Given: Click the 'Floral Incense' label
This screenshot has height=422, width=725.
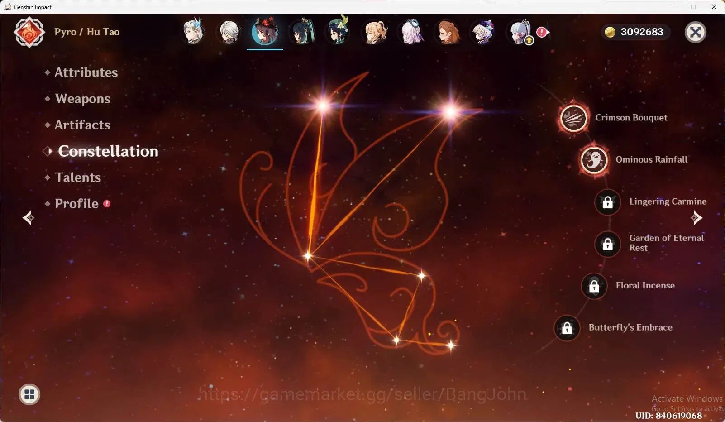Looking at the screenshot, I should point(645,285).
